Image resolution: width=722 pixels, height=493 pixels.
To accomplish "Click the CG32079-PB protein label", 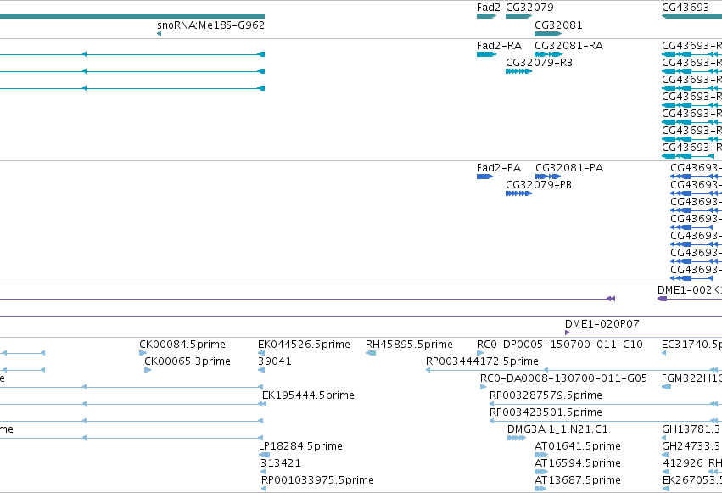I will pyautogui.click(x=538, y=185).
